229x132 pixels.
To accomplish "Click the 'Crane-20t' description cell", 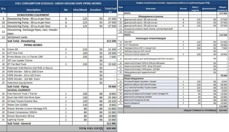I will pyautogui.click(x=33, y=49).
